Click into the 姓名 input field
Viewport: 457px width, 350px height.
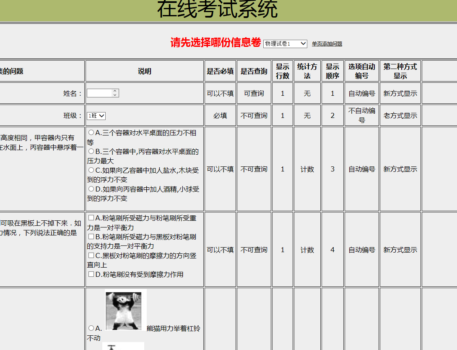pyautogui.click(x=99, y=93)
